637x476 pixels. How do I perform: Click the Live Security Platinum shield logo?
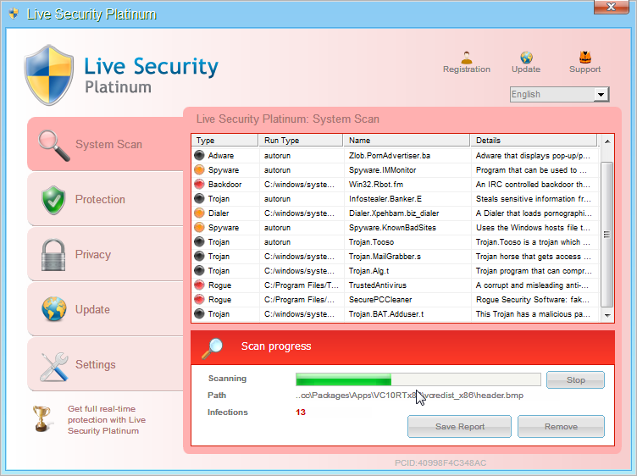[49, 75]
